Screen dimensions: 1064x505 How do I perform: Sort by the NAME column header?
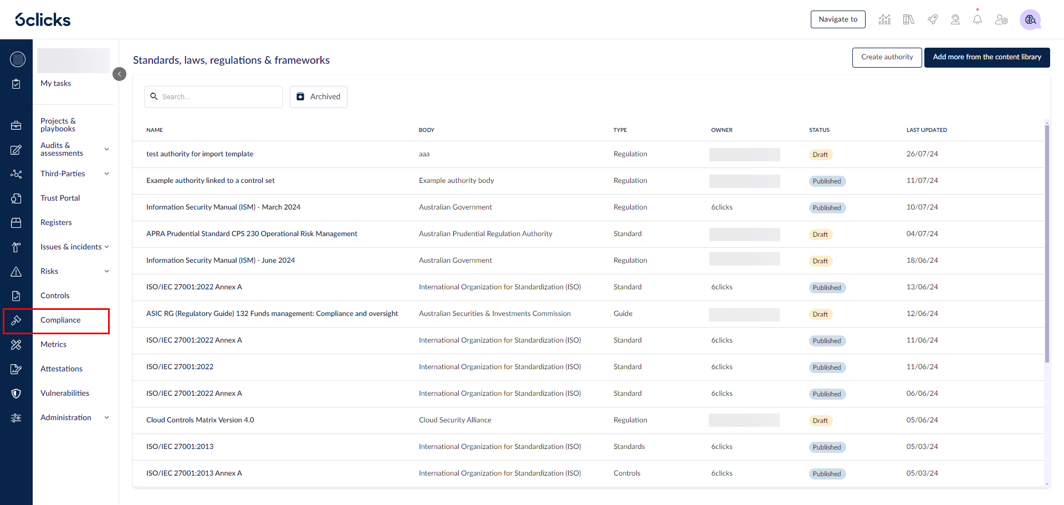pyautogui.click(x=155, y=130)
